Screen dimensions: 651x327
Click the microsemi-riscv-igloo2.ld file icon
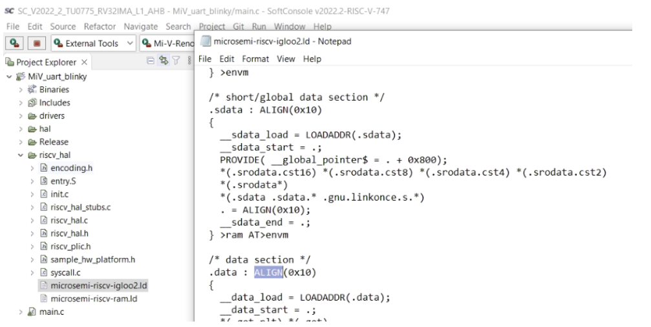[43, 286]
